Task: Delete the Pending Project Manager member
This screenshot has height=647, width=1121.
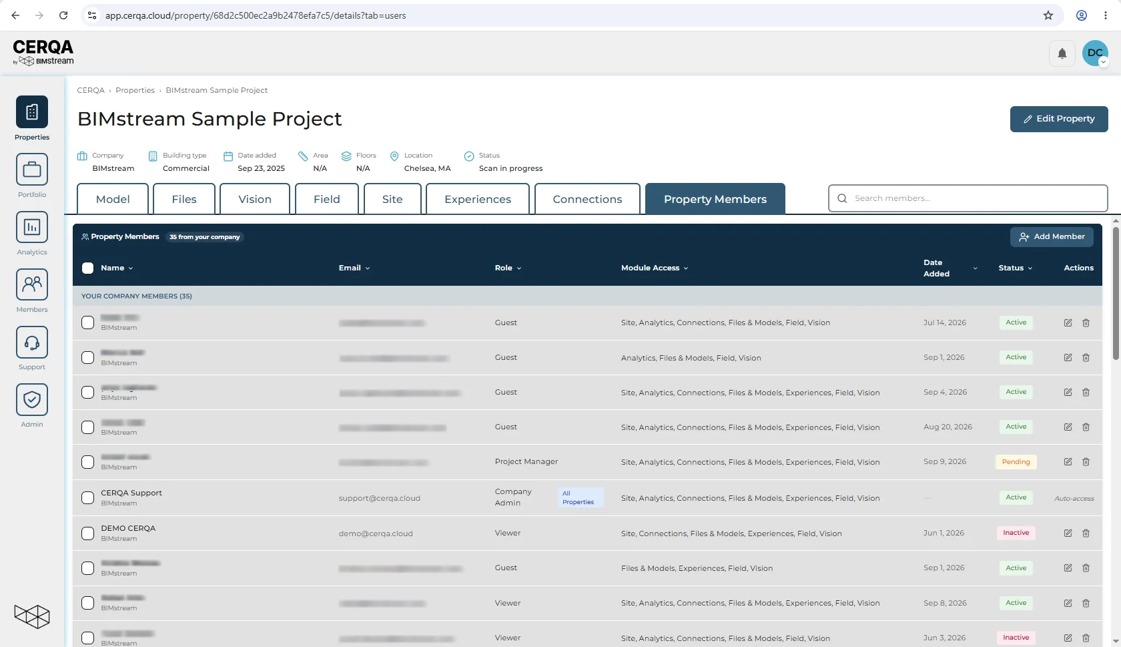Action: [x=1086, y=461]
